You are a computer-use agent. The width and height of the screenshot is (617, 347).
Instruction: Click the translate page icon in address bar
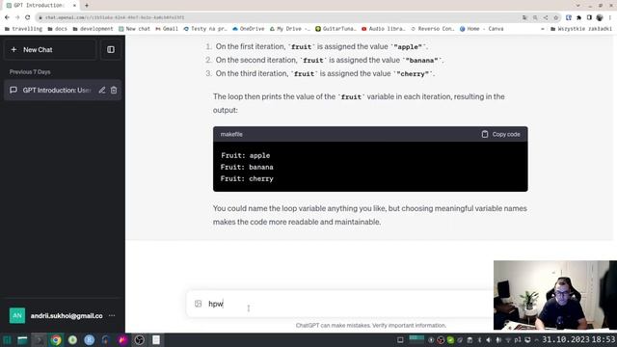click(x=524, y=17)
